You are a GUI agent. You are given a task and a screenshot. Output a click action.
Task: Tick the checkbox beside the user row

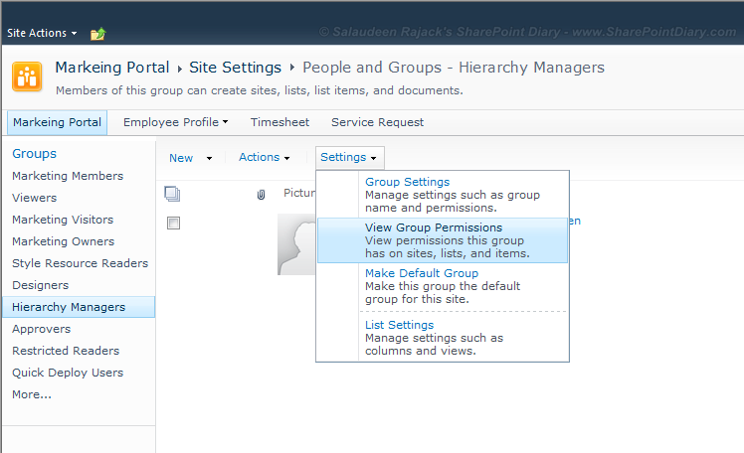pyautogui.click(x=173, y=224)
